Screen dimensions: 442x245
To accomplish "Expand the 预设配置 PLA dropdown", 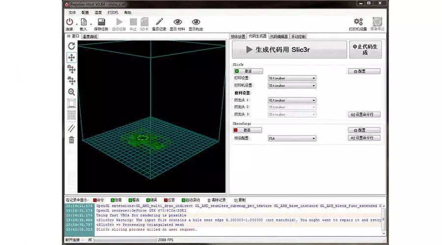I will point(292,138).
